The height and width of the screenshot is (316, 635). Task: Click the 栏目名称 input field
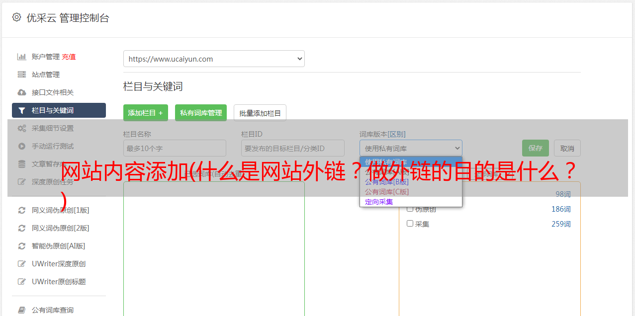click(175, 148)
